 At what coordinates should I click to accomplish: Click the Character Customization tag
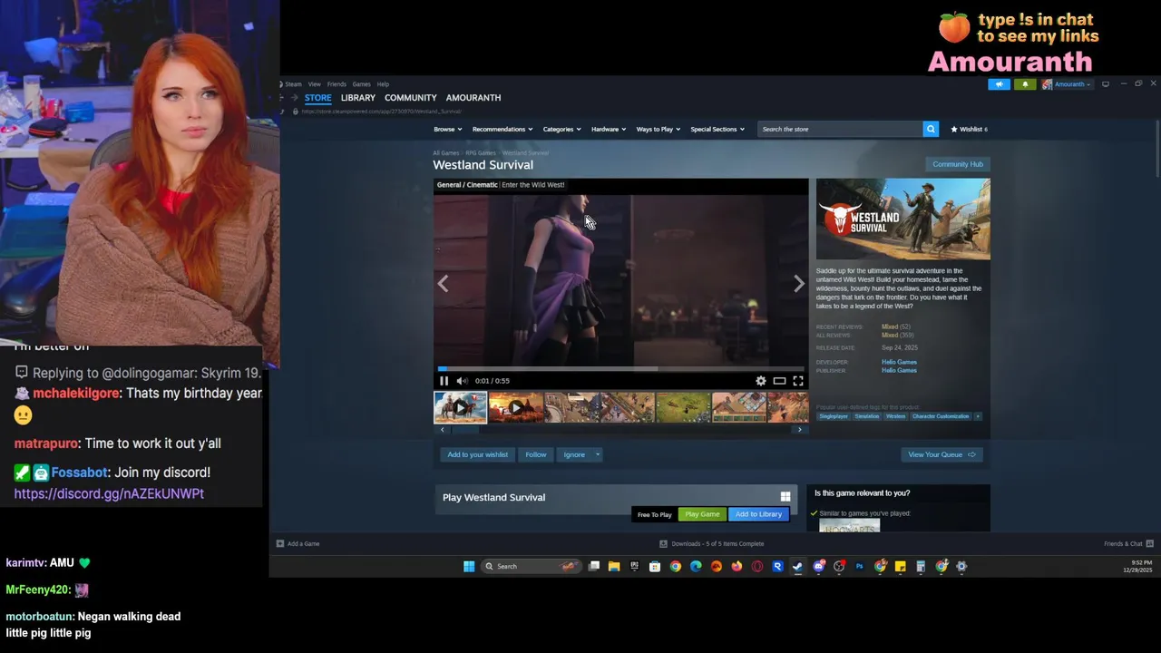[x=941, y=416]
